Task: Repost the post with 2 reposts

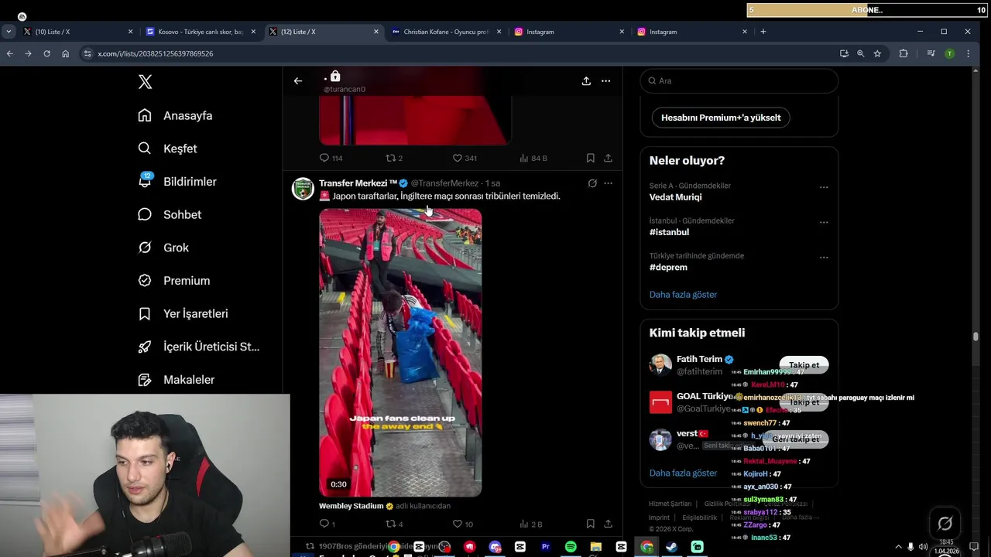Action: 394,158
